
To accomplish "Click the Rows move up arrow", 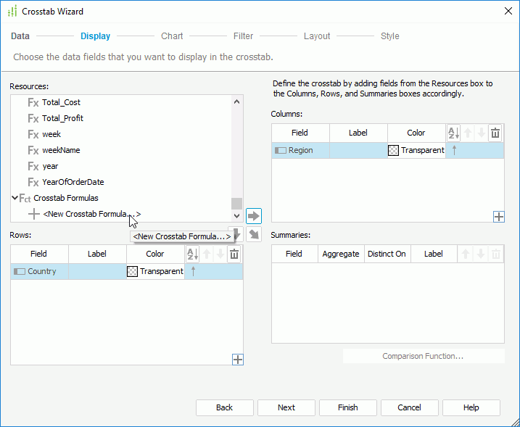I will [207, 254].
